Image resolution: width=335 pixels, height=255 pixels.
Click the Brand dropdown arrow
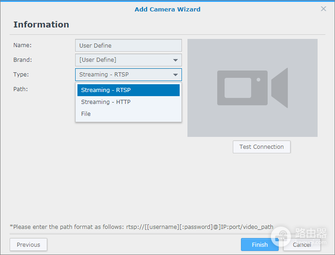[x=176, y=60]
